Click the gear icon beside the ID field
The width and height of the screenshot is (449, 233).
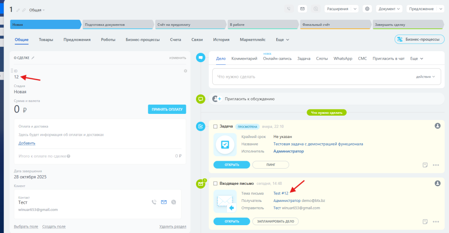click(185, 71)
